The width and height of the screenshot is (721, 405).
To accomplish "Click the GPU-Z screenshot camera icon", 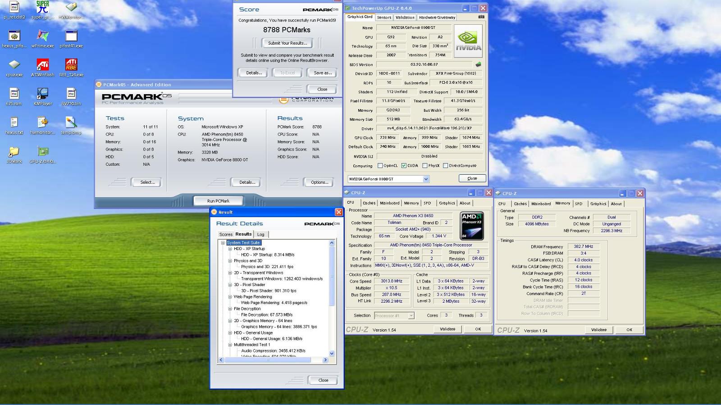I will coord(481,17).
